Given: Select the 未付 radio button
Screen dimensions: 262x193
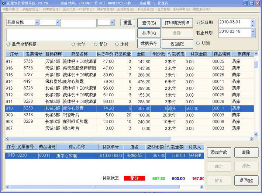Looking at the screenshot, I should [117, 44].
